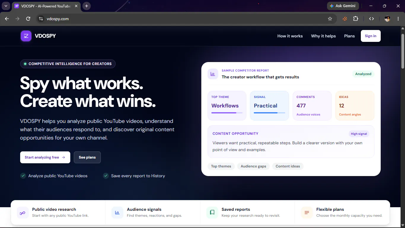This screenshot has height=228, width=405.
Task: Click the Analyze public YouTube videos text
Action: pos(58,176)
